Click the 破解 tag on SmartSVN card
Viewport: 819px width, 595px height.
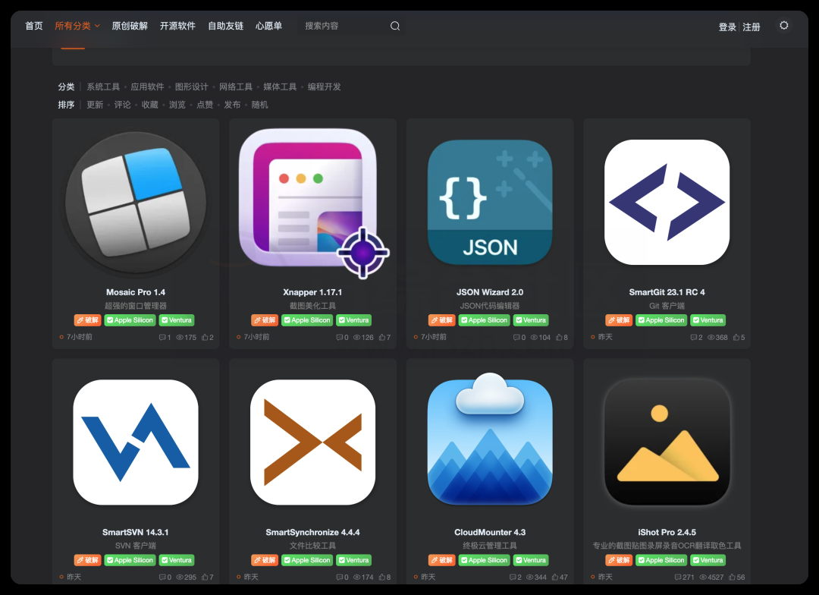click(x=88, y=560)
